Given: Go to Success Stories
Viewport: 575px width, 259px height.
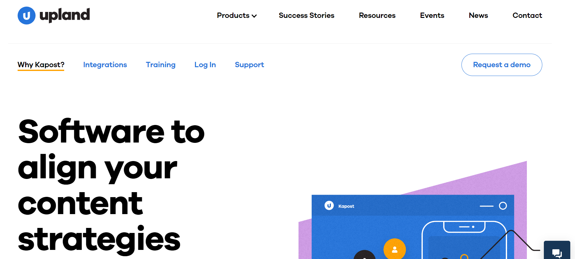Looking at the screenshot, I should pyautogui.click(x=306, y=15).
